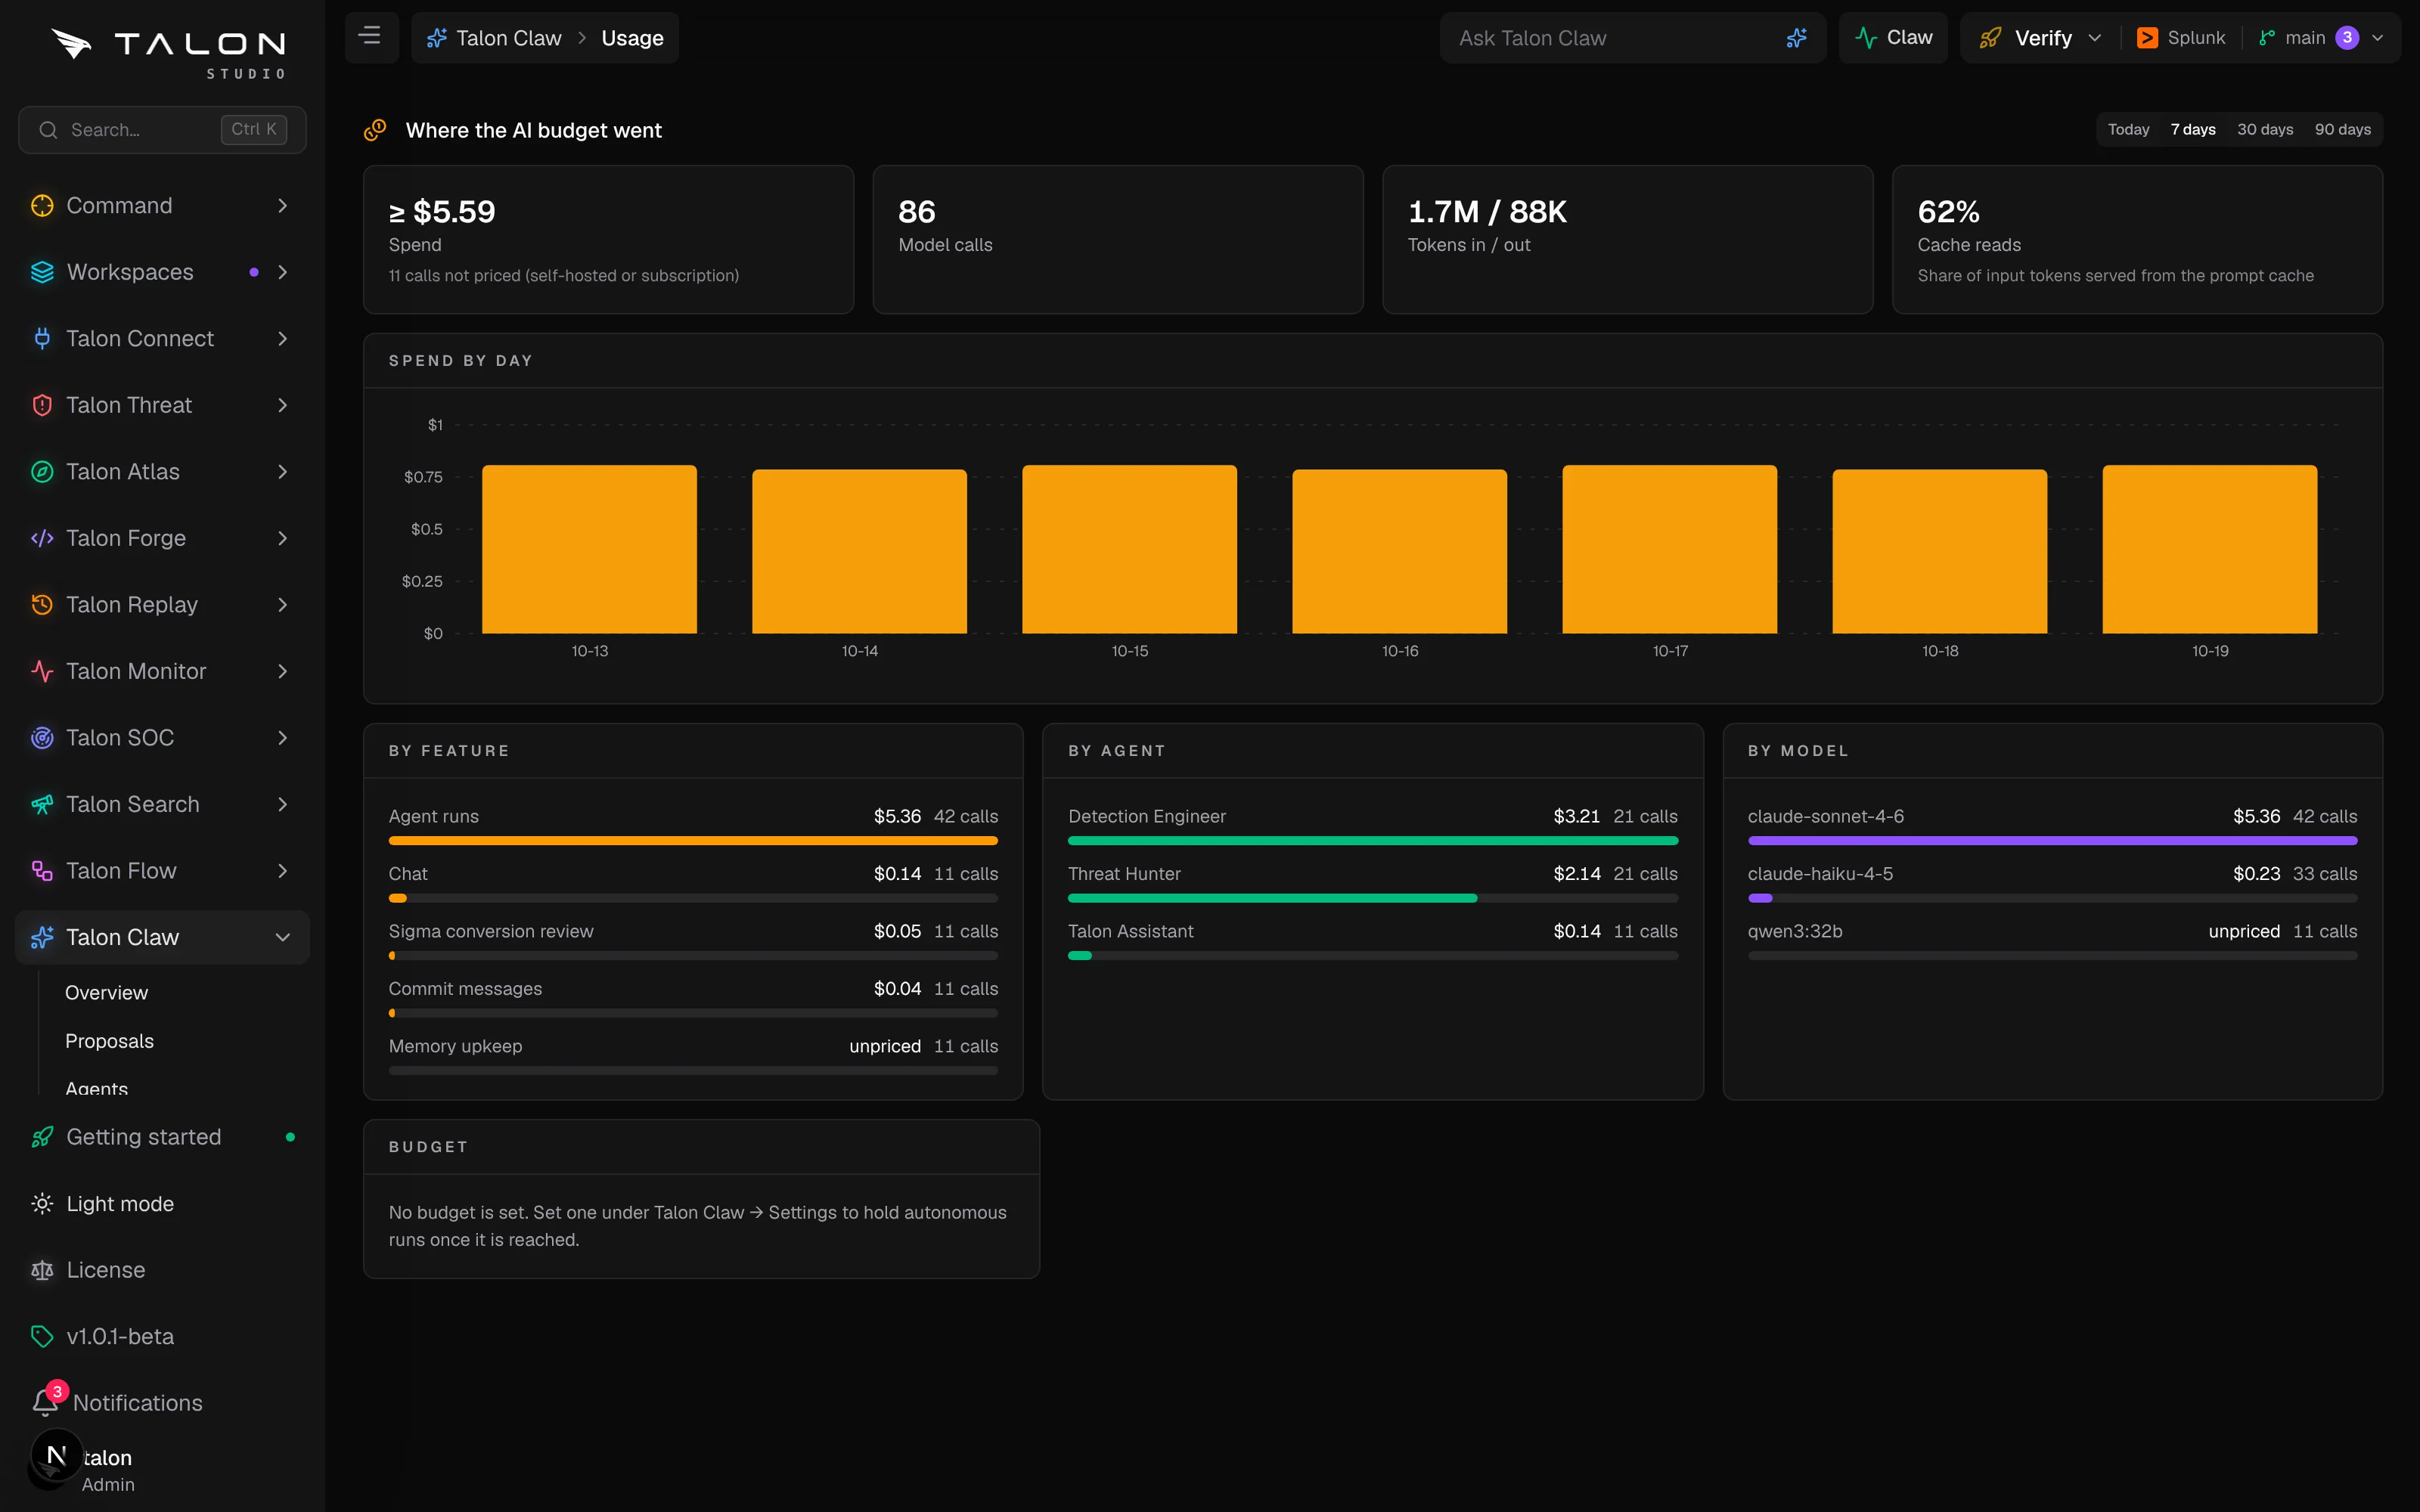
Task: Click the Talon Atlas compass icon
Action: pos(42,471)
